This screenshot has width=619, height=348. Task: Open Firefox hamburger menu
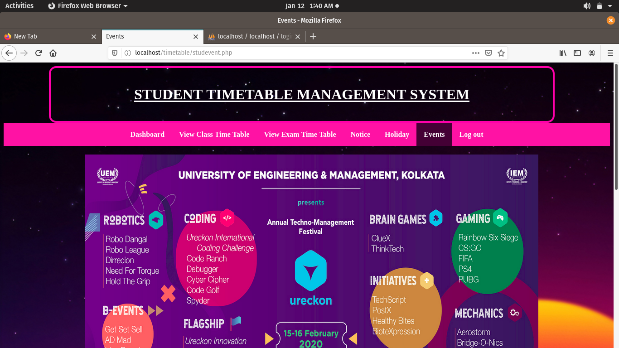pos(610,53)
